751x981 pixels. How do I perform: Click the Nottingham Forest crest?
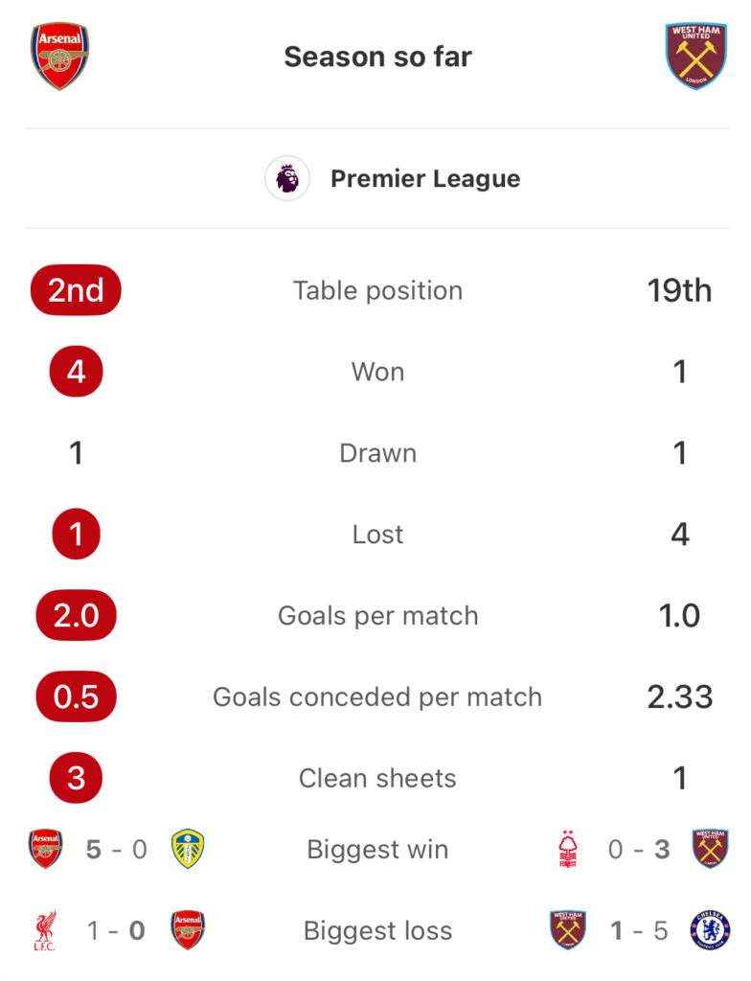coord(568,849)
